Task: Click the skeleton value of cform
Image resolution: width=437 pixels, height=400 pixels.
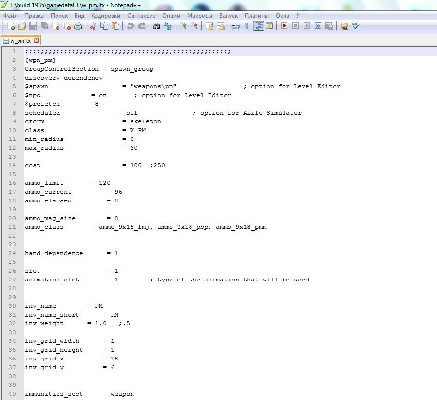Action: 146,121
